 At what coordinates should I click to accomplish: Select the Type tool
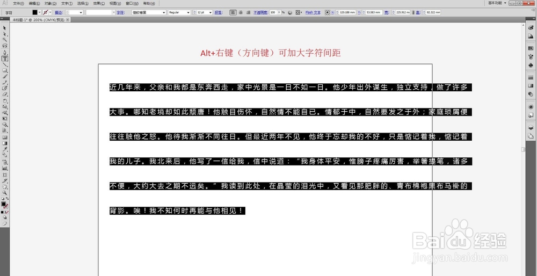pos(5,59)
